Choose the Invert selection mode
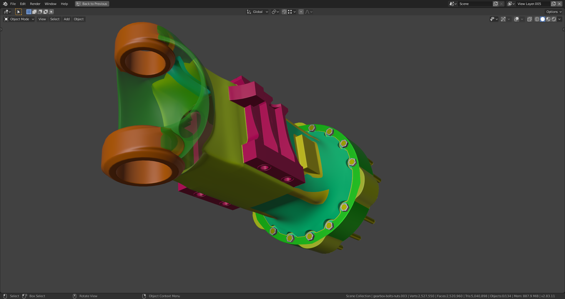Viewport: 565px width, 299px height. [x=46, y=12]
